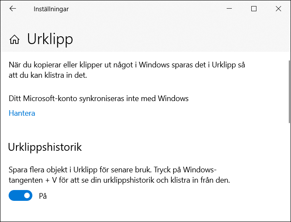
Task: Click blank header area right of Urklipp
Action: [181, 39]
